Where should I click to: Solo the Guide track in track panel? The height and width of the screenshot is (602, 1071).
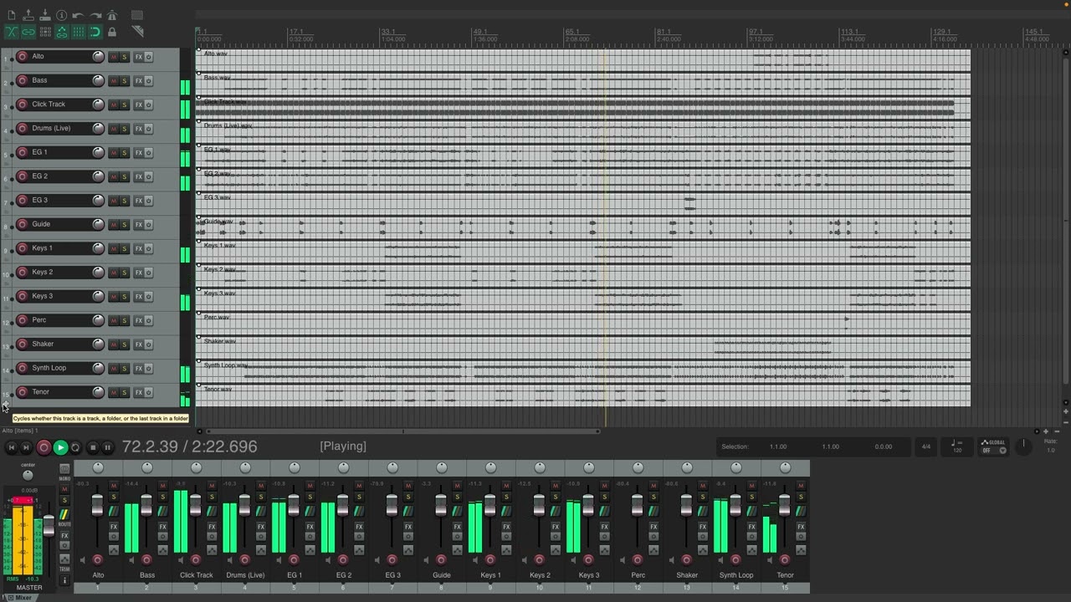[125, 225]
